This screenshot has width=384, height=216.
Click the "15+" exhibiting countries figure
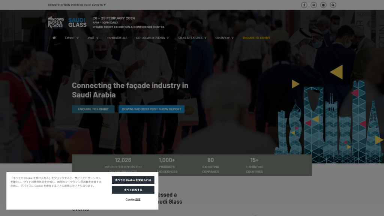[x=255, y=160]
